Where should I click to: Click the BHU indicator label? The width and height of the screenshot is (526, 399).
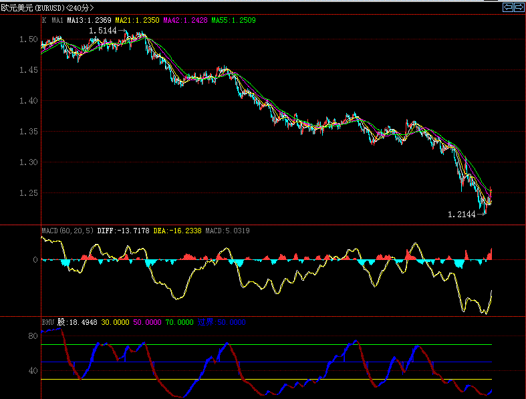coord(48,323)
